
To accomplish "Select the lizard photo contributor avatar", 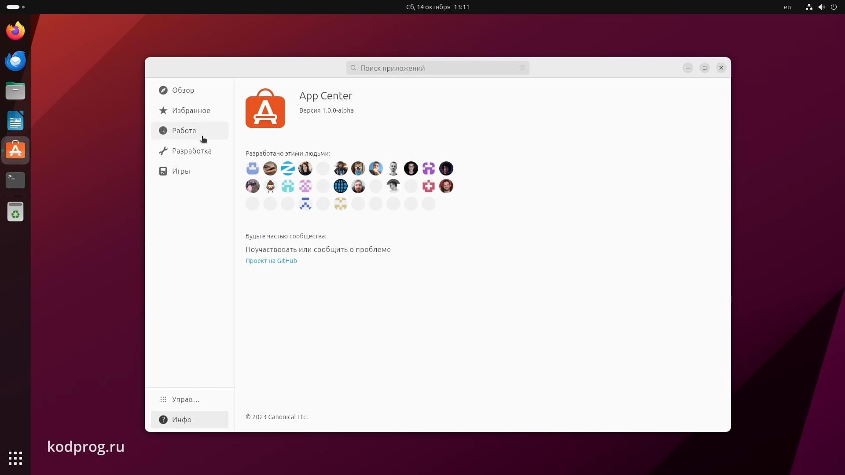I will point(270,168).
